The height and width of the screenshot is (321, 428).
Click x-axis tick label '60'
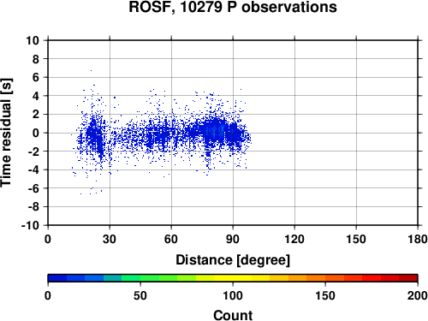pos(171,239)
